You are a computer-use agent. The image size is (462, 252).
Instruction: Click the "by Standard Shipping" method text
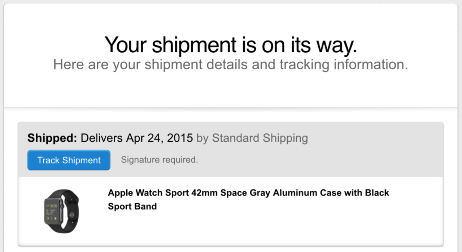click(x=252, y=138)
